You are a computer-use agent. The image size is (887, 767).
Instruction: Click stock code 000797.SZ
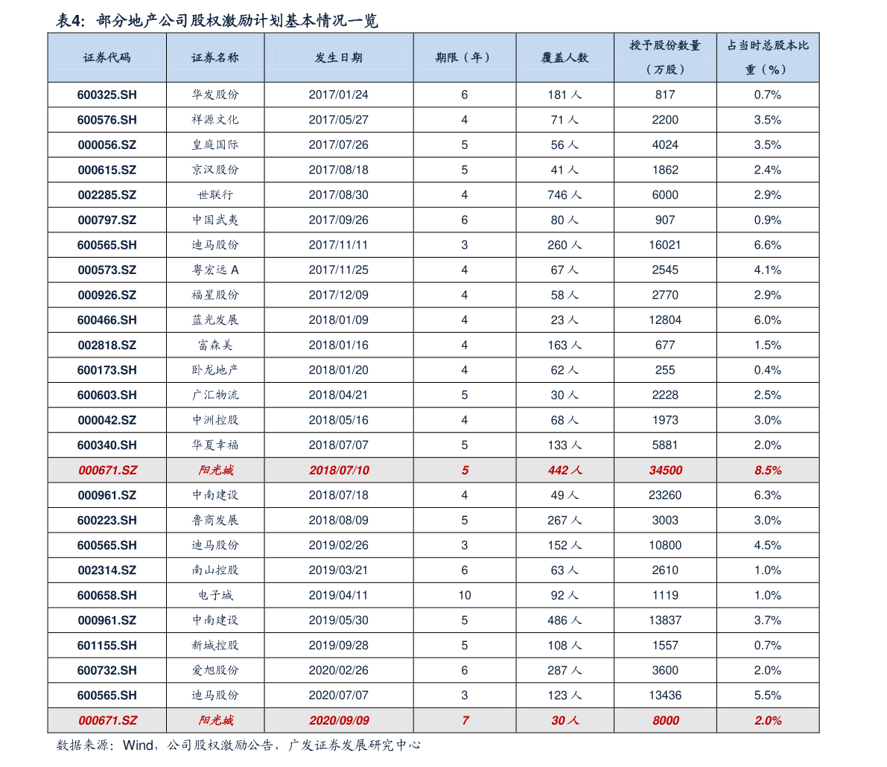click(x=107, y=220)
